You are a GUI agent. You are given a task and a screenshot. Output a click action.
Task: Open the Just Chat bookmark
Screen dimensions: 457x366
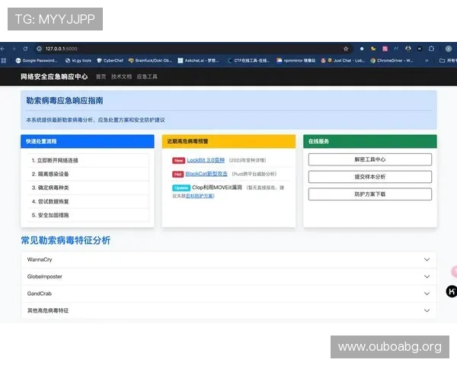tap(343, 60)
